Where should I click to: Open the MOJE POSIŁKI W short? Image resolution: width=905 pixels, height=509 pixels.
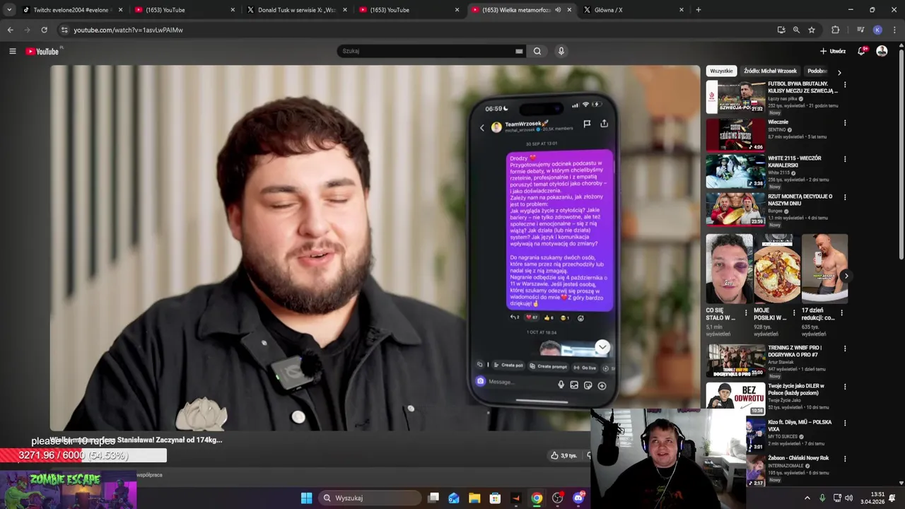pyautogui.click(x=777, y=269)
